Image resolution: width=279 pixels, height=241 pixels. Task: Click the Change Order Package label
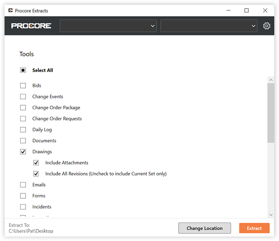(x=56, y=108)
